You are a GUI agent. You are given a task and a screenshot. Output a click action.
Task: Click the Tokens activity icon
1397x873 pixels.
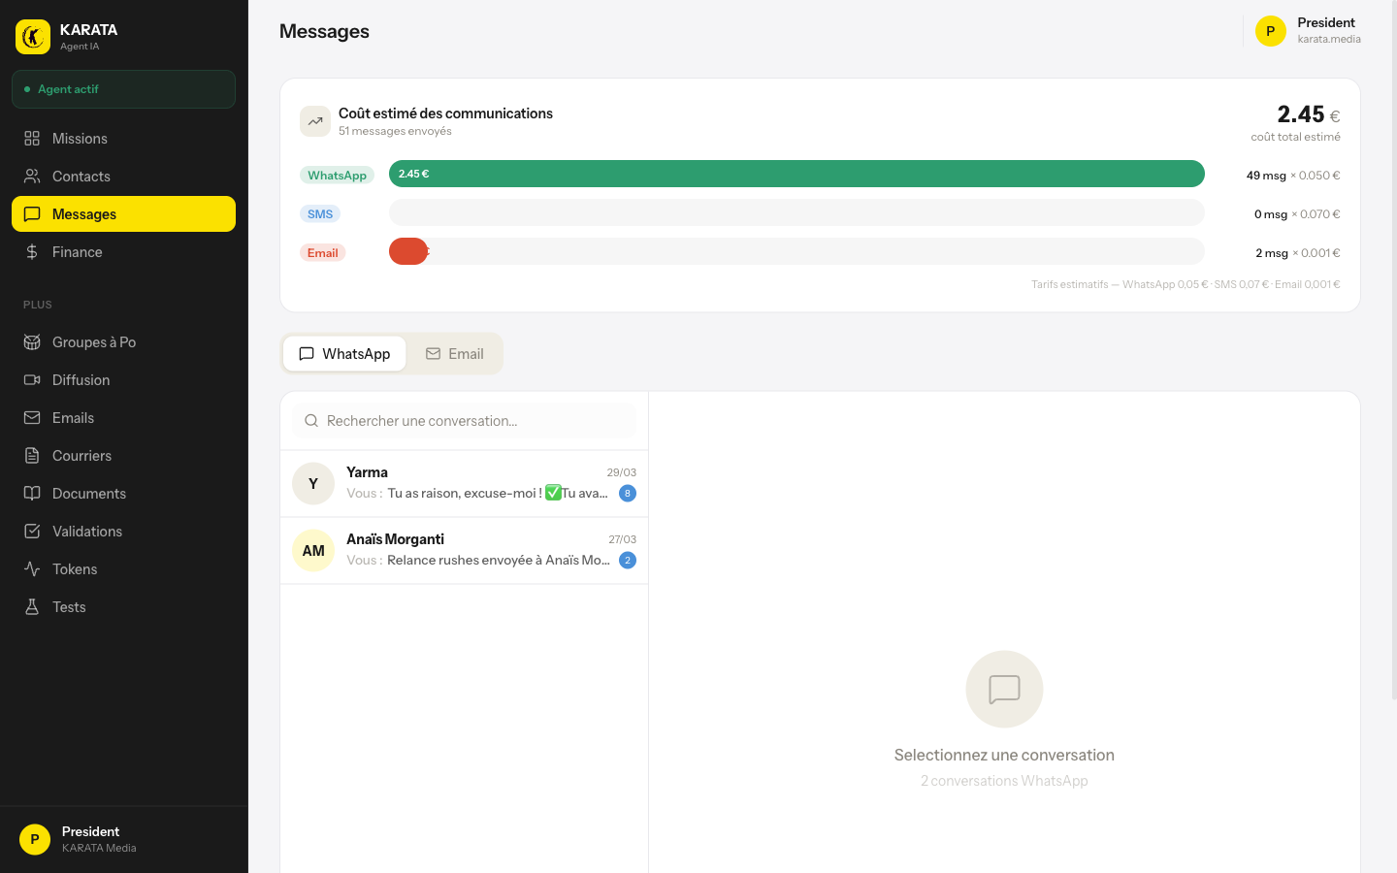click(x=32, y=569)
